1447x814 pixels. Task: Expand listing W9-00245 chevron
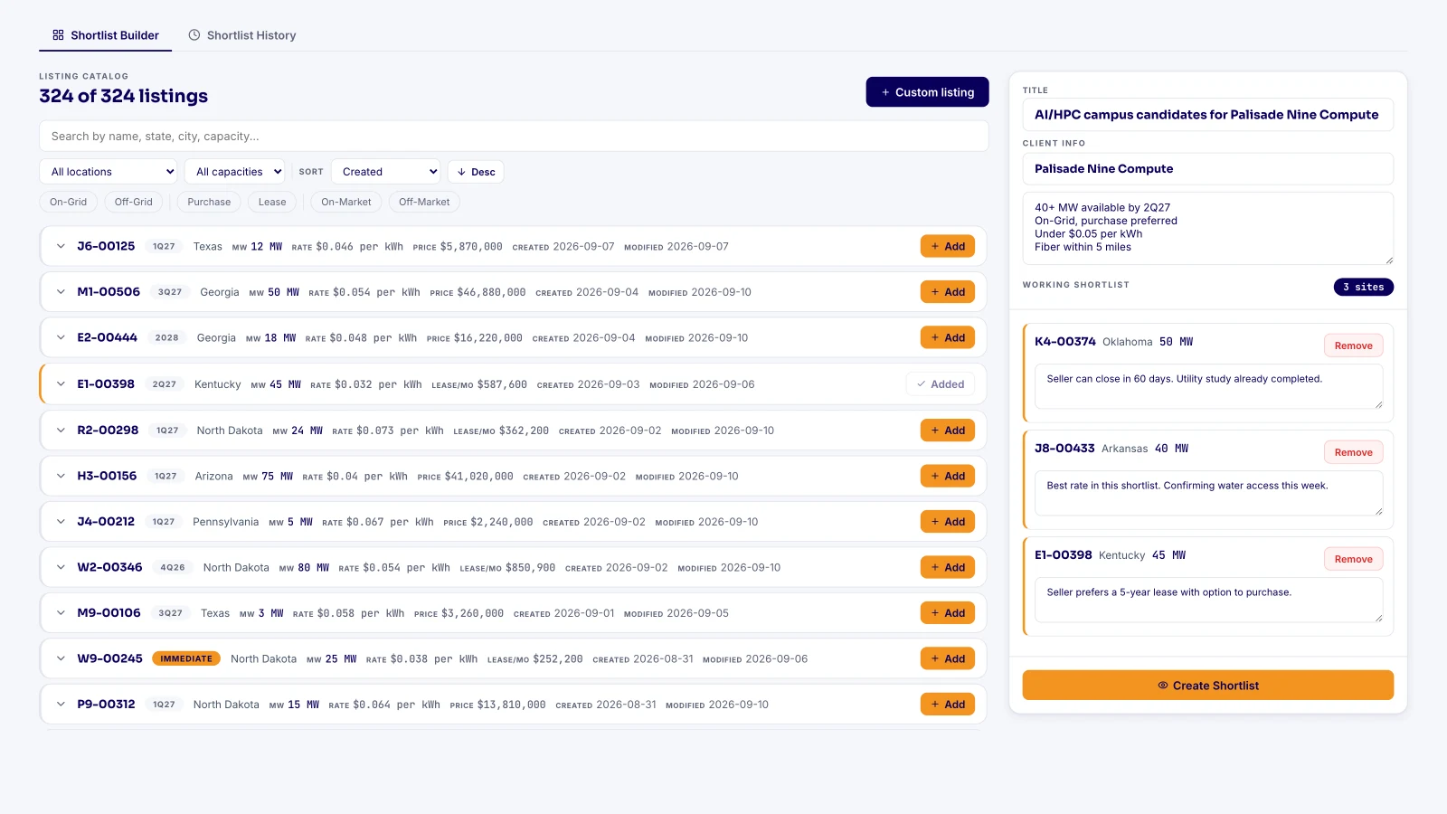[61, 658]
